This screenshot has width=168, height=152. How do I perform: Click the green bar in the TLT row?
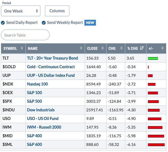pyautogui.click(x=153, y=58)
